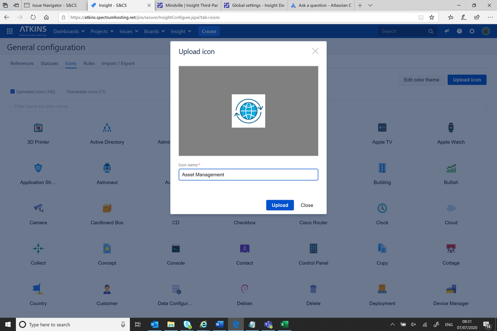Open the Dashboards dropdown menu
The width and height of the screenshot is (497, 331).
[69, 31]
